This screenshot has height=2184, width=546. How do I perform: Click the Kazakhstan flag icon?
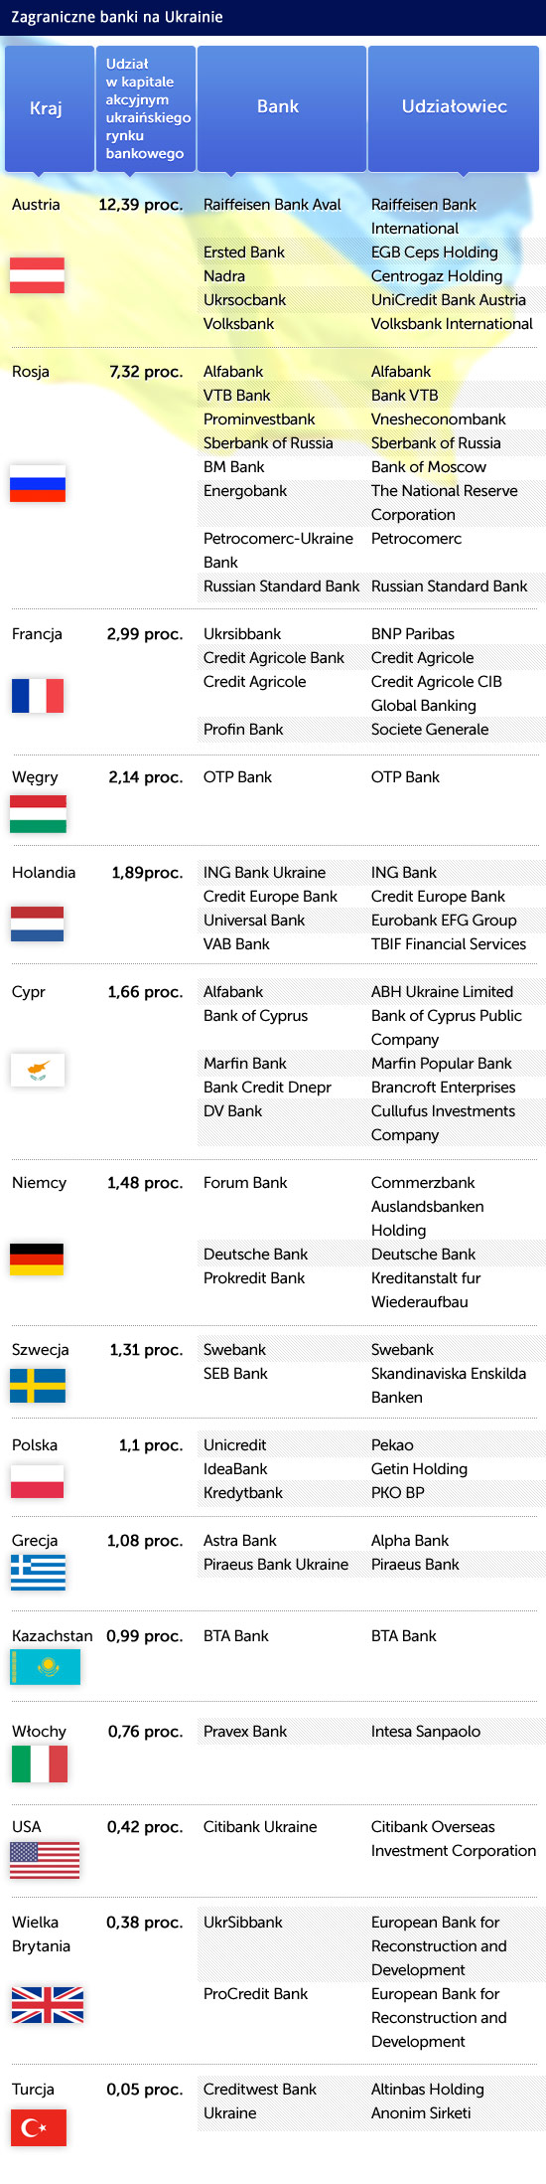pos(45,1667)
